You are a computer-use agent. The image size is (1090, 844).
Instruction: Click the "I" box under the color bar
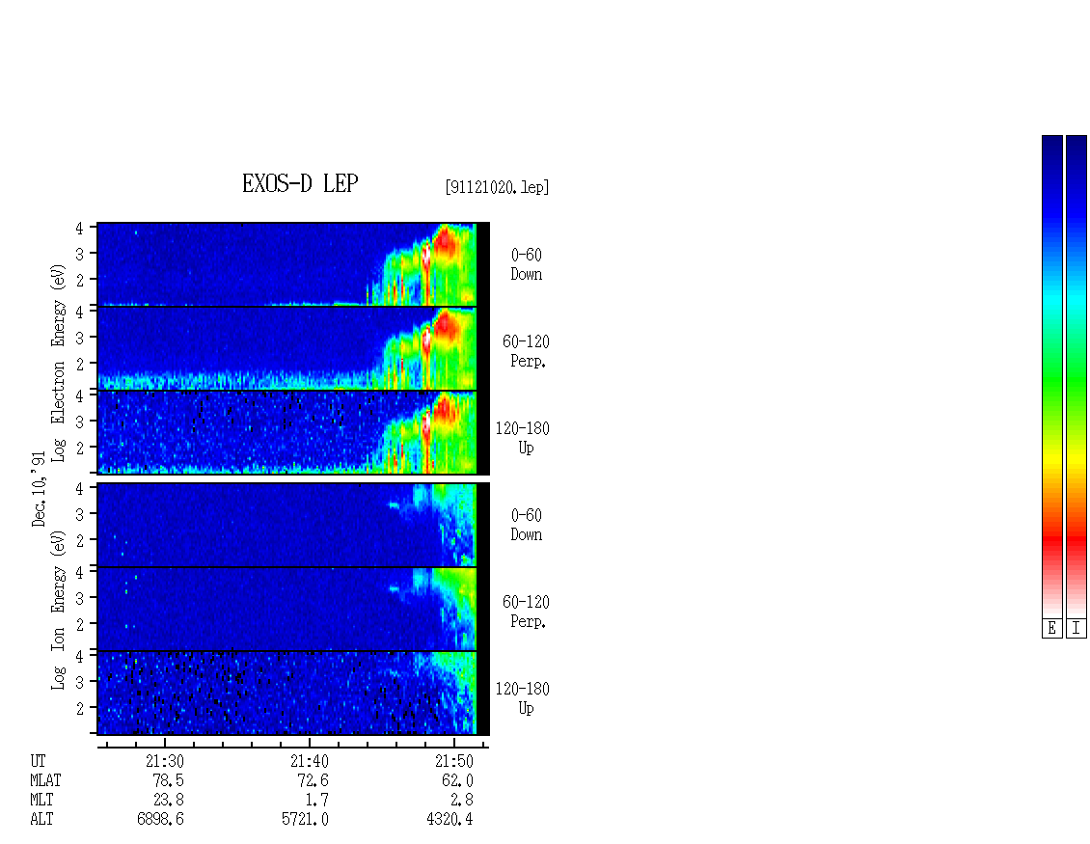coord(1076,629)
